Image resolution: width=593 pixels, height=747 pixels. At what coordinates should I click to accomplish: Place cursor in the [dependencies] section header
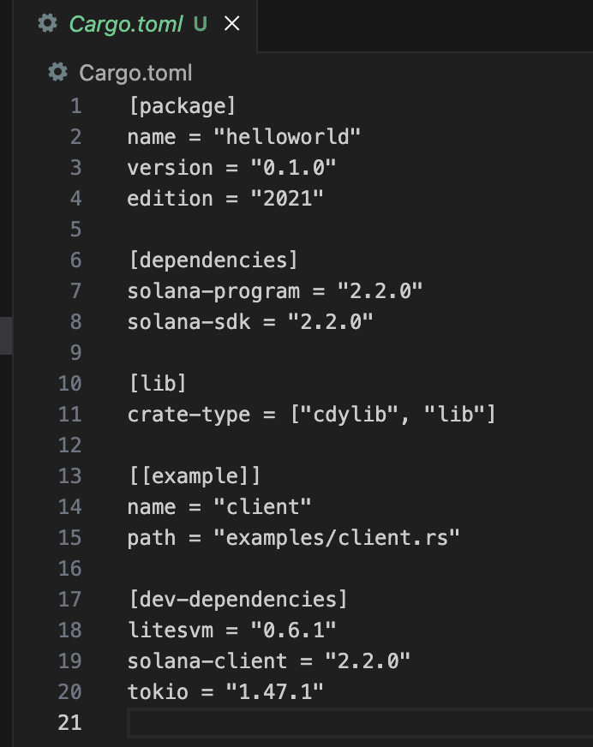[213, 260]
